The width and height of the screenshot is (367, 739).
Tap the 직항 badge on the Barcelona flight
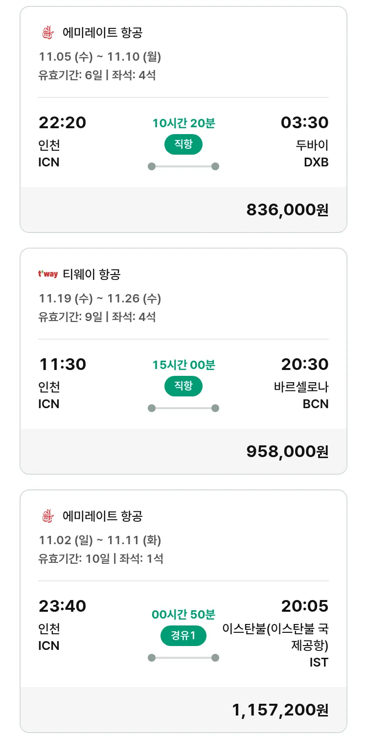tap(183, 386)
